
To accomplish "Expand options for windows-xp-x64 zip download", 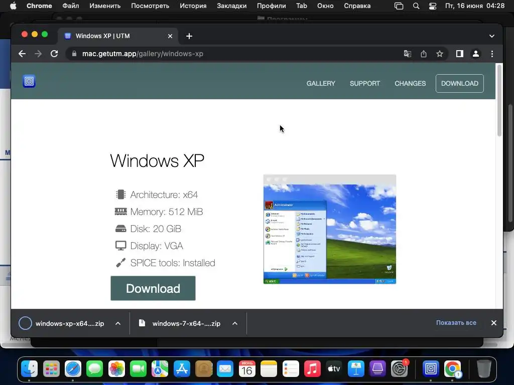I will [117, 323].
